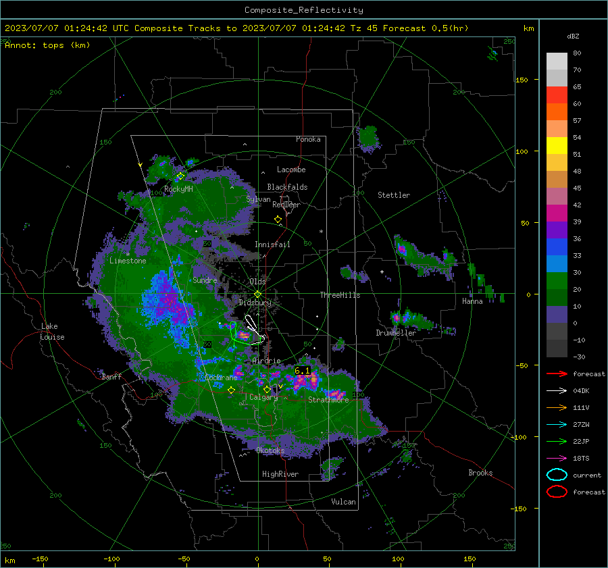The width and height of the screenshot is (608, 568).
Task: Click the Composite_Reflectivity title
Action: point(304,10)
